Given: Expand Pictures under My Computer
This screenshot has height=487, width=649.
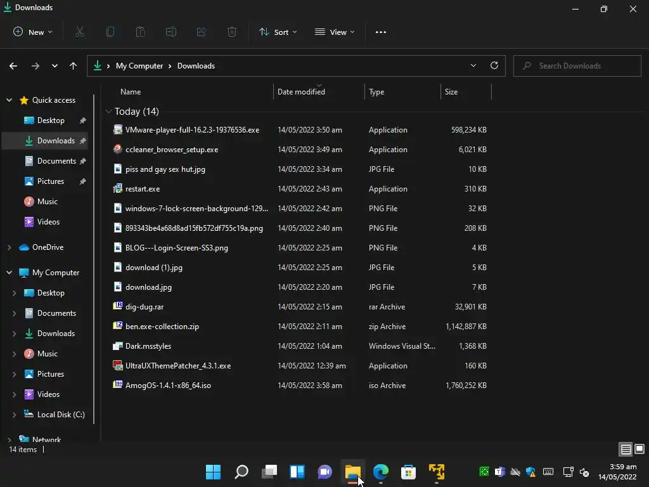Looking at the screenshot, I should tap(15, 374).
